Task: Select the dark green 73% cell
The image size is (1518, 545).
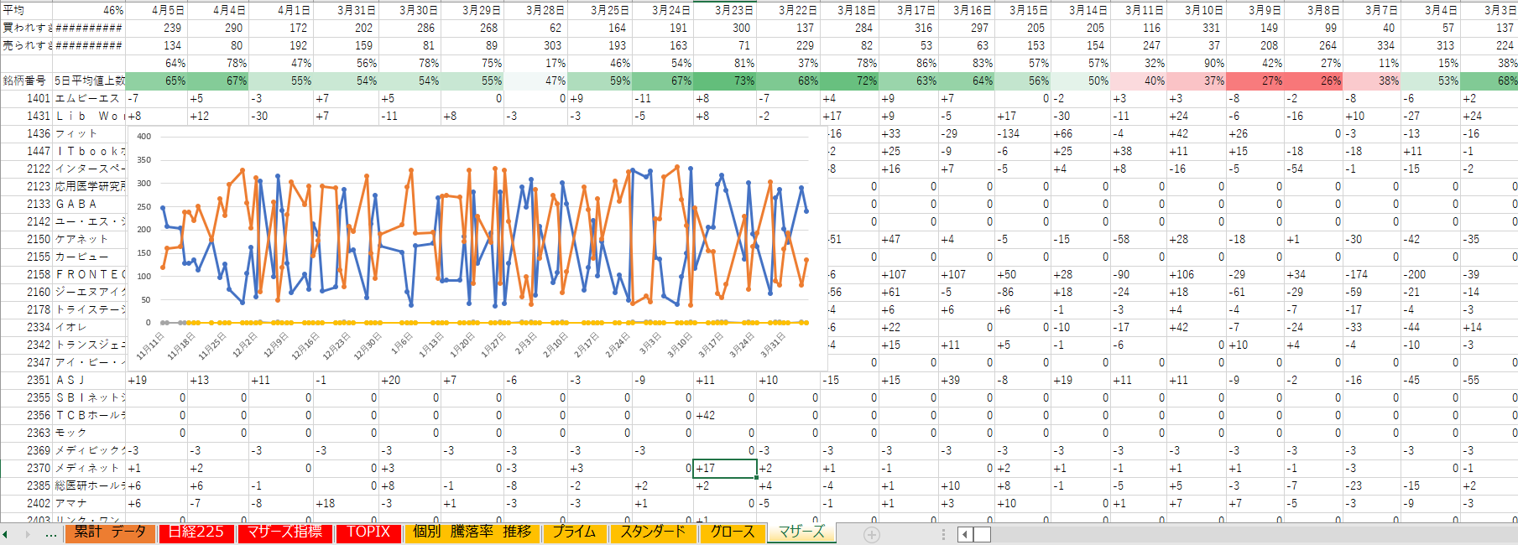Action: (x=725, y=80)
